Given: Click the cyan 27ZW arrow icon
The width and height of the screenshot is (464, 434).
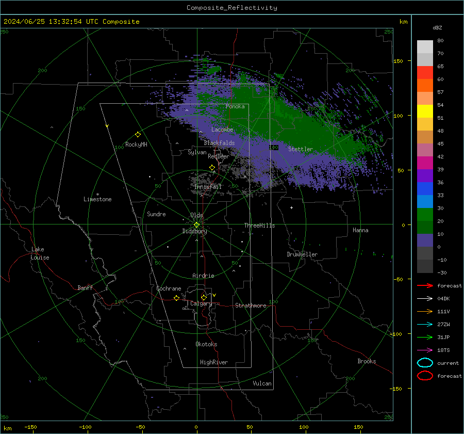Looking at the screenshot, I should click(425, 325).
